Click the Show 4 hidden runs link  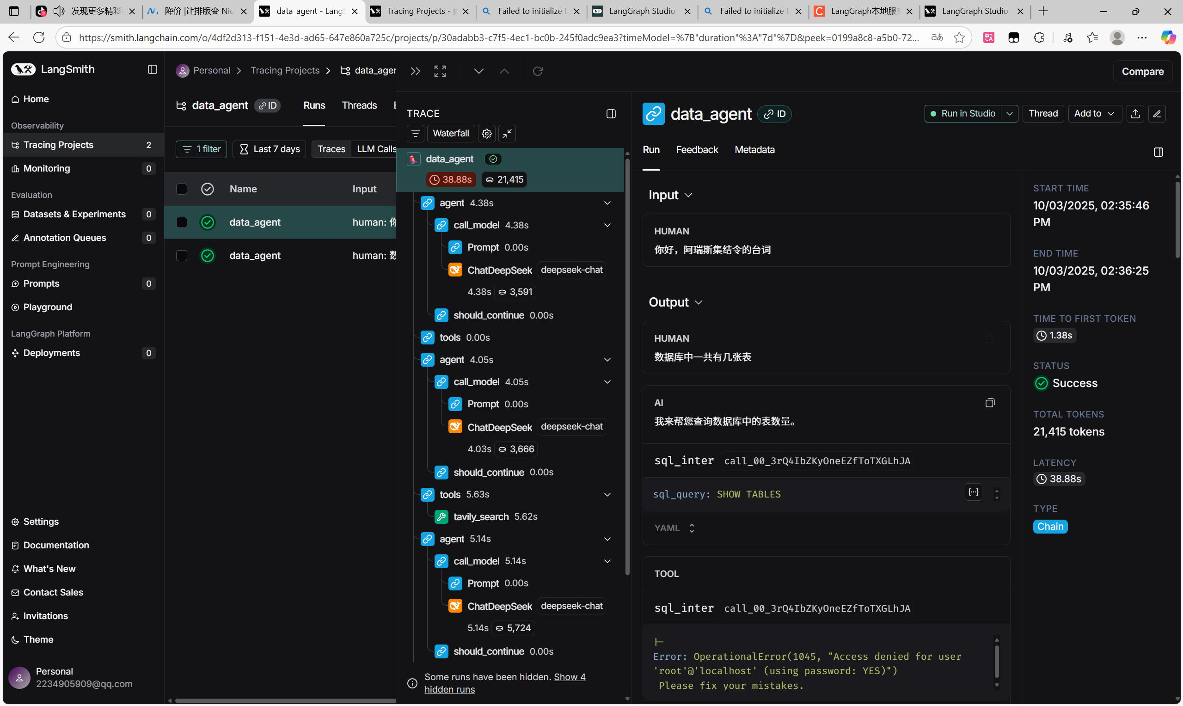pyautogui.click(x=569, y=677)
